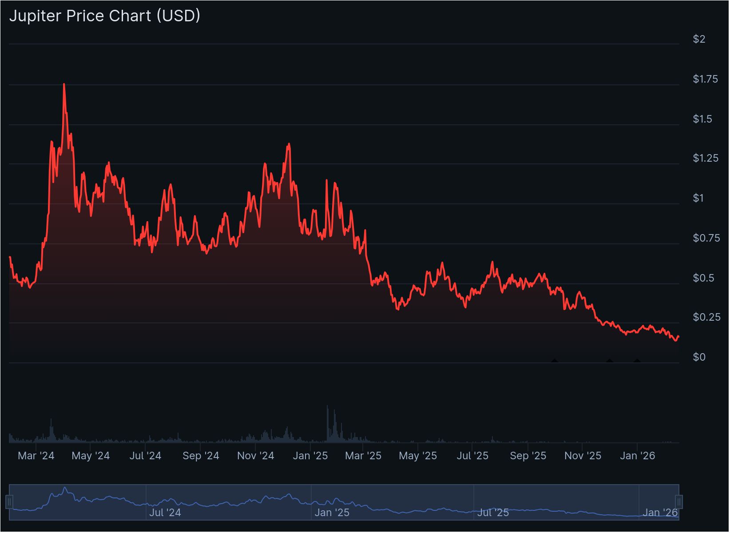This screenshot has height=533, width=730.
Task: Click the Jan '26 label in the range navigator
Action: pos(660,513)
